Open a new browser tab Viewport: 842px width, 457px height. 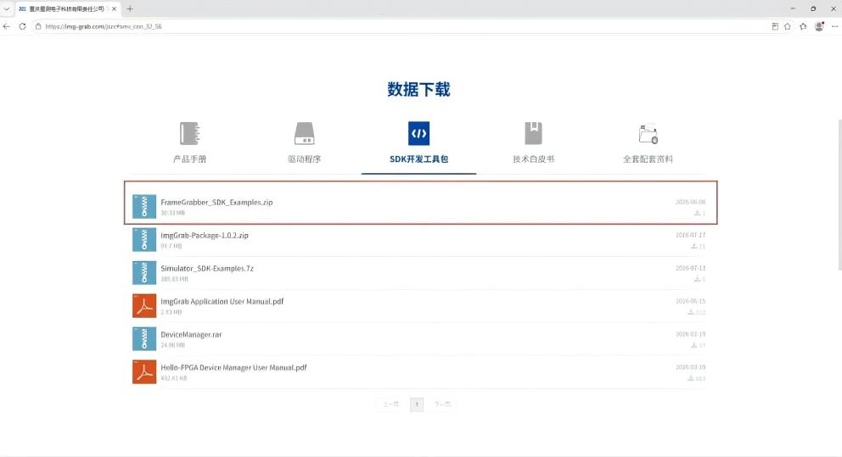coord(129,8)
